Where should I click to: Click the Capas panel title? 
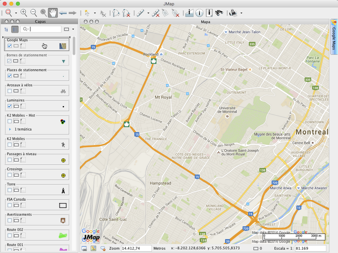(x=41, y=22)
